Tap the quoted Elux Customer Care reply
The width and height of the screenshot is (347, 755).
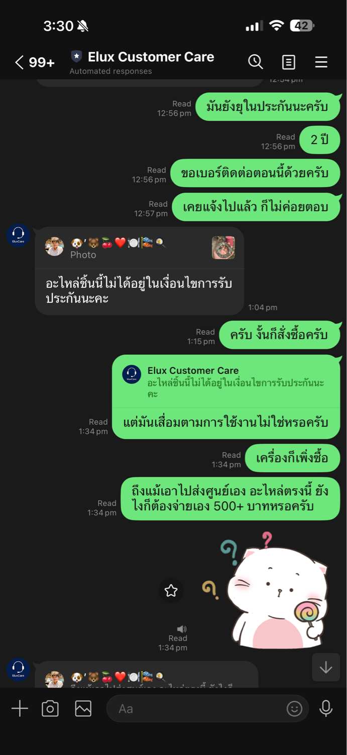[x=226, y=382]
